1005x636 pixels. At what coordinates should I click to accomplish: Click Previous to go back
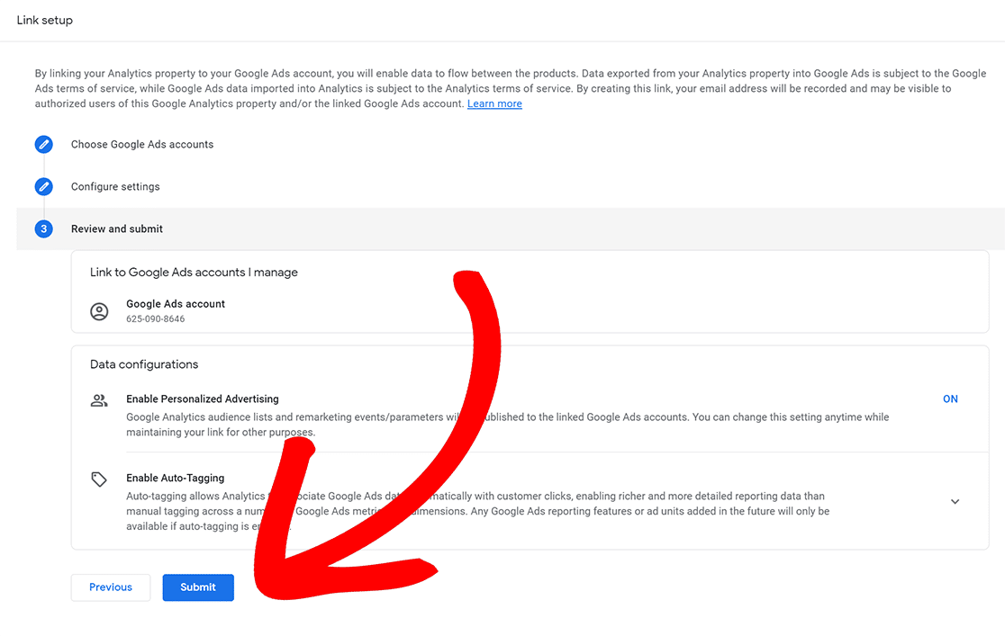(x=110, y=587)
